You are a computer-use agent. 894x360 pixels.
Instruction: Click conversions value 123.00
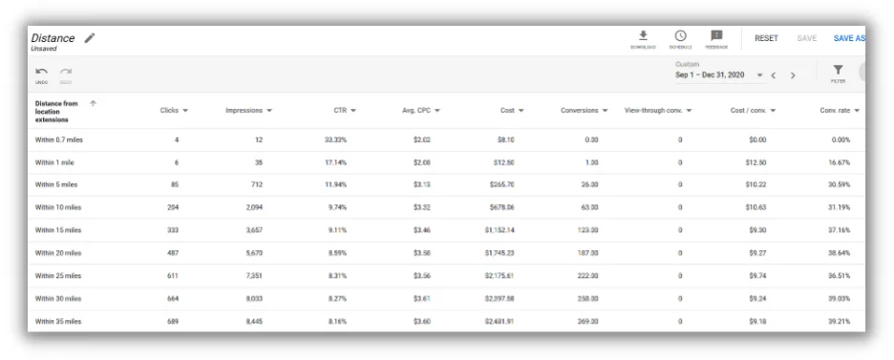[x=587, y=231]
